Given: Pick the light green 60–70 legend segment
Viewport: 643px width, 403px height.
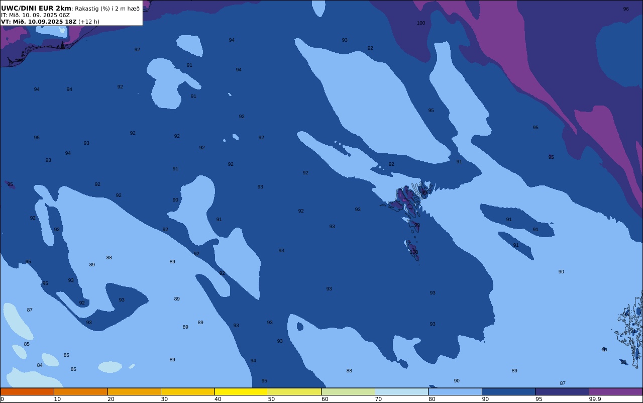Looking at the screenshot, I should (348, 391).
